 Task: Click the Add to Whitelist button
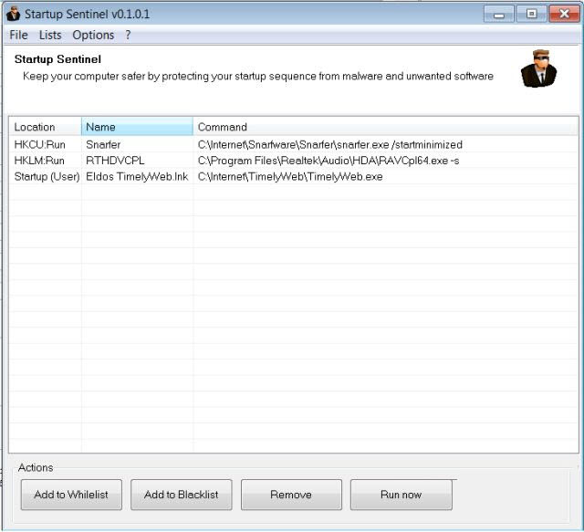71,495
